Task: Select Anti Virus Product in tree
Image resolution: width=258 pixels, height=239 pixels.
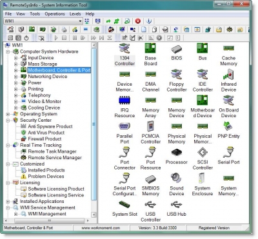Action: [46, 133]
